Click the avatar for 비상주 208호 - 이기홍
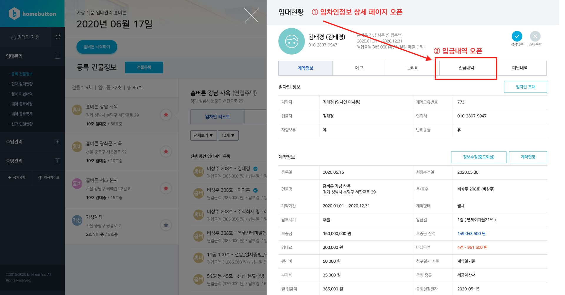The height and width of the screenshot is (295, 565). click(x=199, y=193)
